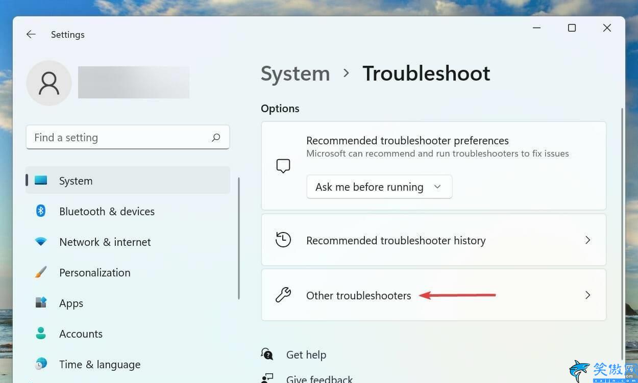Open the user profile avatar
Screen dimensions: 638x383
point(49,83)
